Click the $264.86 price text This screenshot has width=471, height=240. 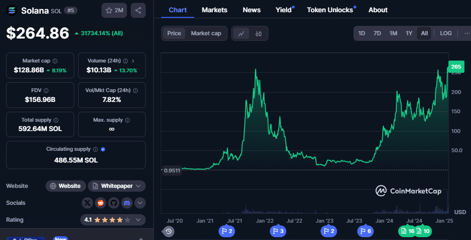click(38, 33)
